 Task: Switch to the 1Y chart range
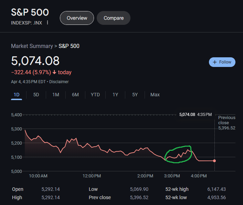[115, 95]
